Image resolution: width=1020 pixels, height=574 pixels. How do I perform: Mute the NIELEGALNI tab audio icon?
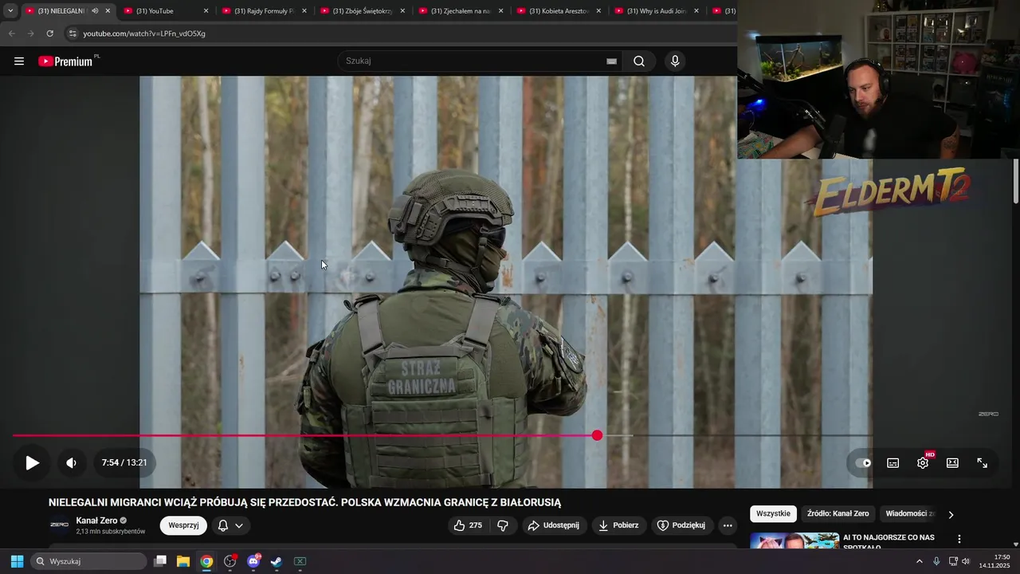point(95,11)
